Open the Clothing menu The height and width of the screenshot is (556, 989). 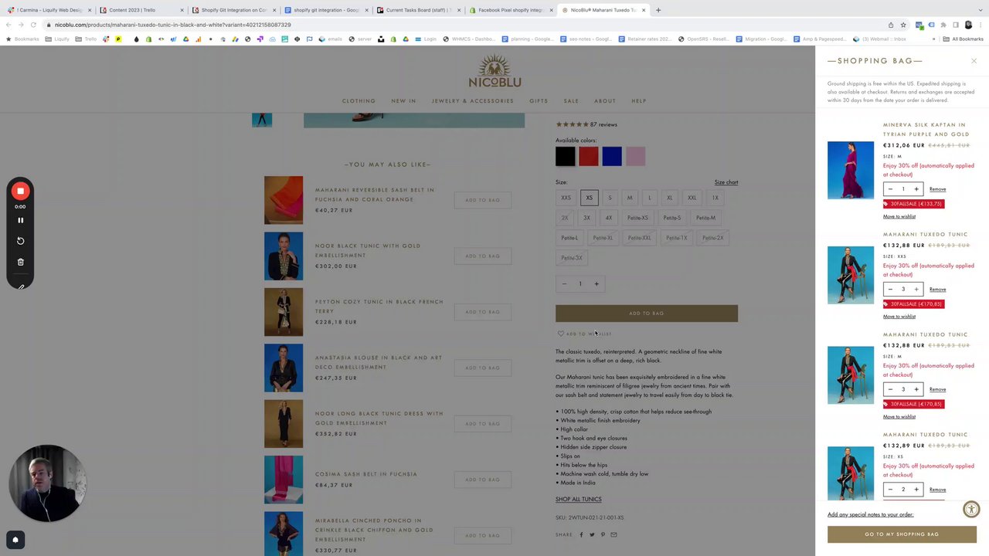click(359, 101)
